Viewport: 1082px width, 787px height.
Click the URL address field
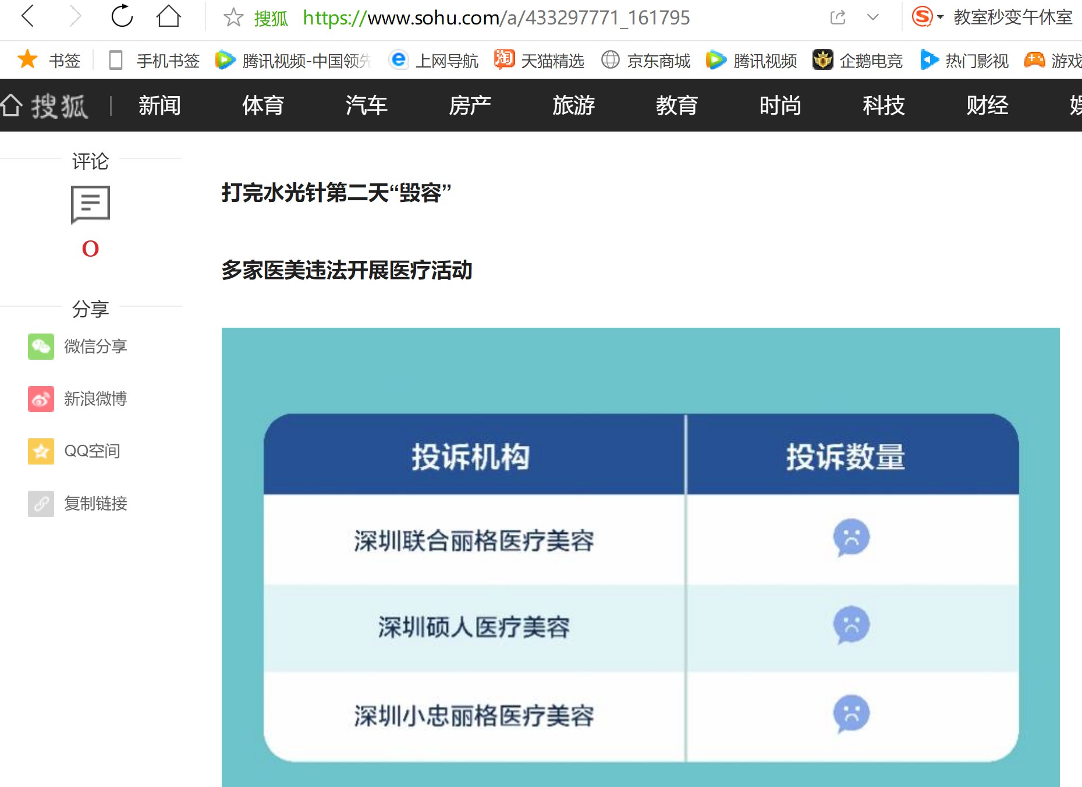496,18
